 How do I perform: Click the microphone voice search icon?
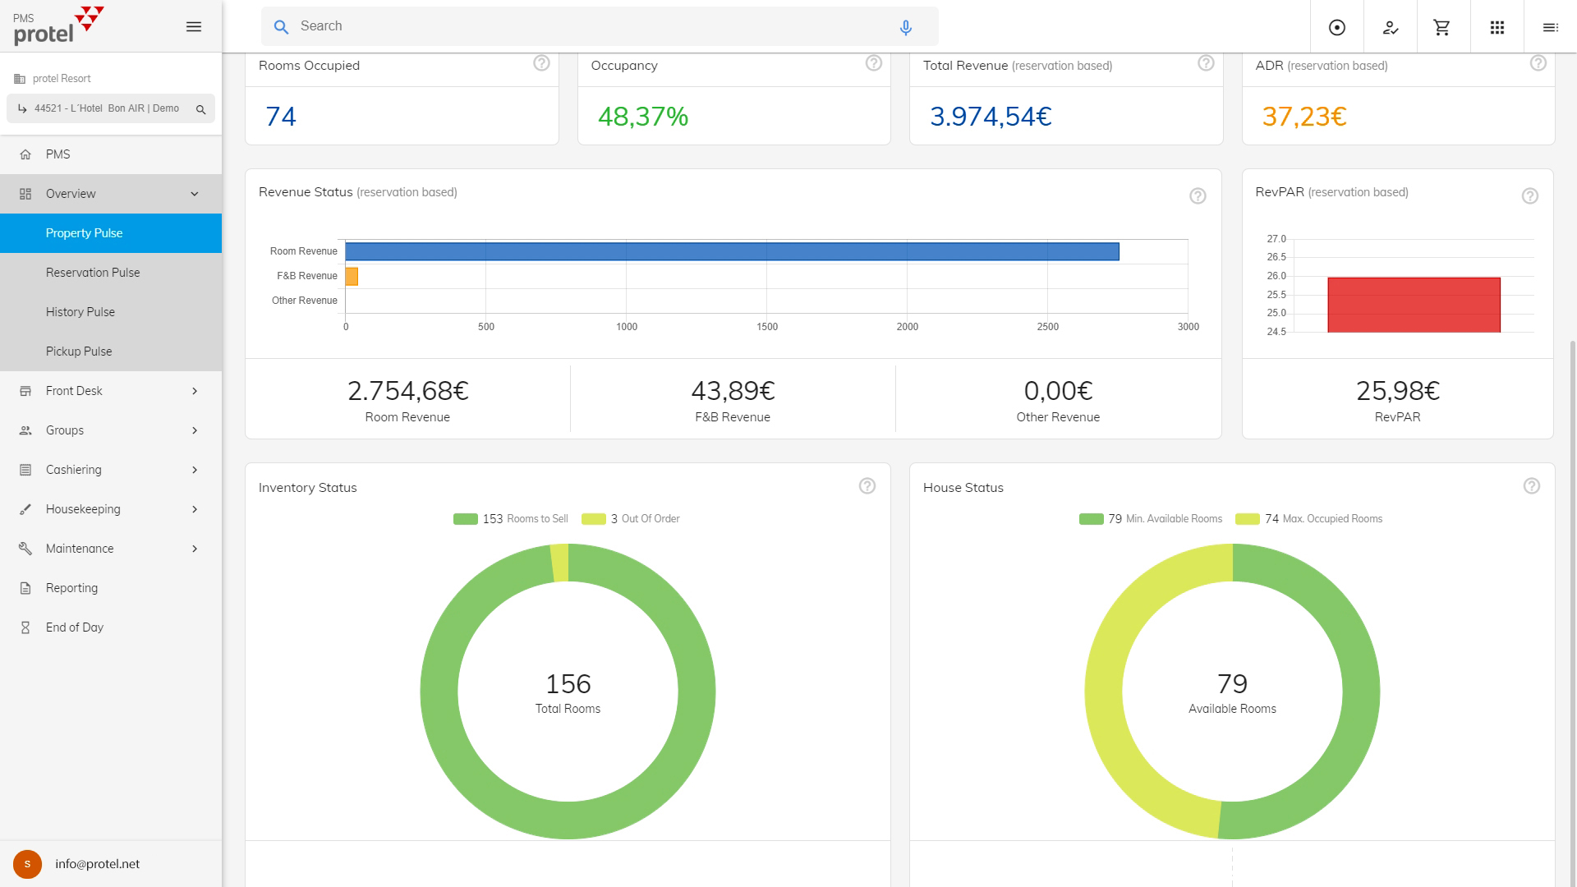coord(905,27)
